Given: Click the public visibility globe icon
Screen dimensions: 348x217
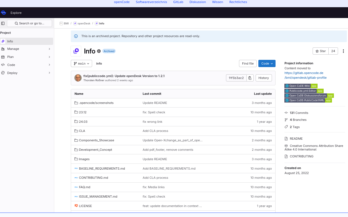Looking at the screenshot, I should pos(99,51).
